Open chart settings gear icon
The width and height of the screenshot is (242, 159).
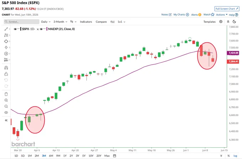[x=221, y=22]
